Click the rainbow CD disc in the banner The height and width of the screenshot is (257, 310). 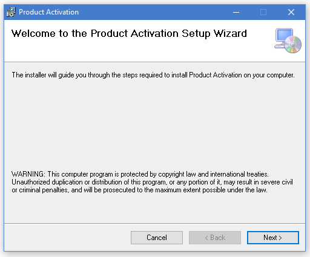tap(293, 45)
